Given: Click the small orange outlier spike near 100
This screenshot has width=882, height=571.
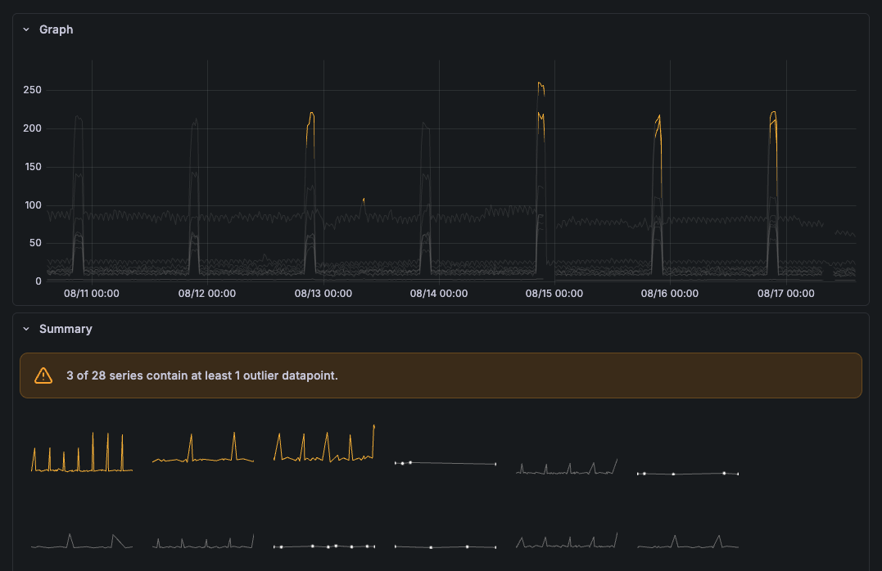Looking at the screenshot, I should (x=364, y=200).
